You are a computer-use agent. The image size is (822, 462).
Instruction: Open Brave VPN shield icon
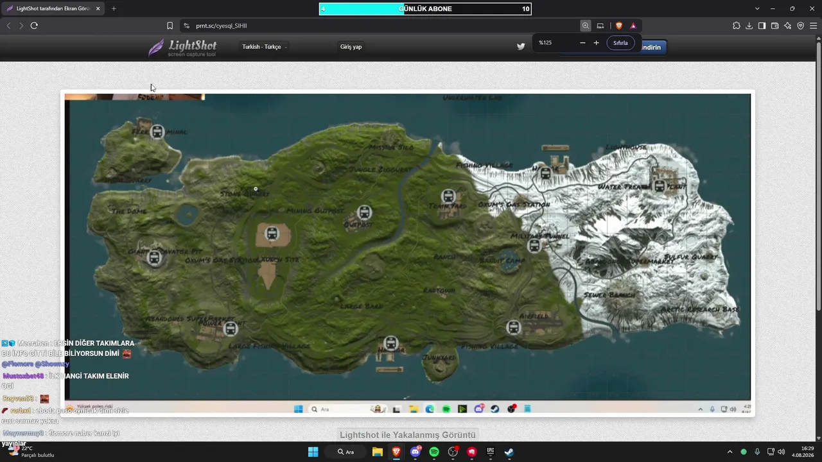(800, 26)
